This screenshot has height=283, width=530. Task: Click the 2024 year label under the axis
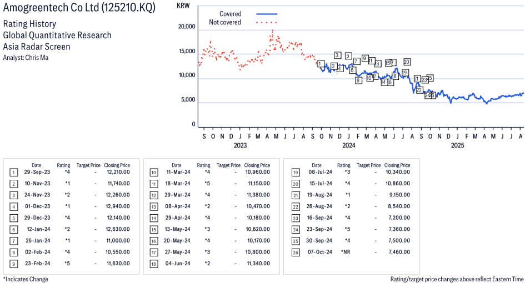tap(348, 145)
